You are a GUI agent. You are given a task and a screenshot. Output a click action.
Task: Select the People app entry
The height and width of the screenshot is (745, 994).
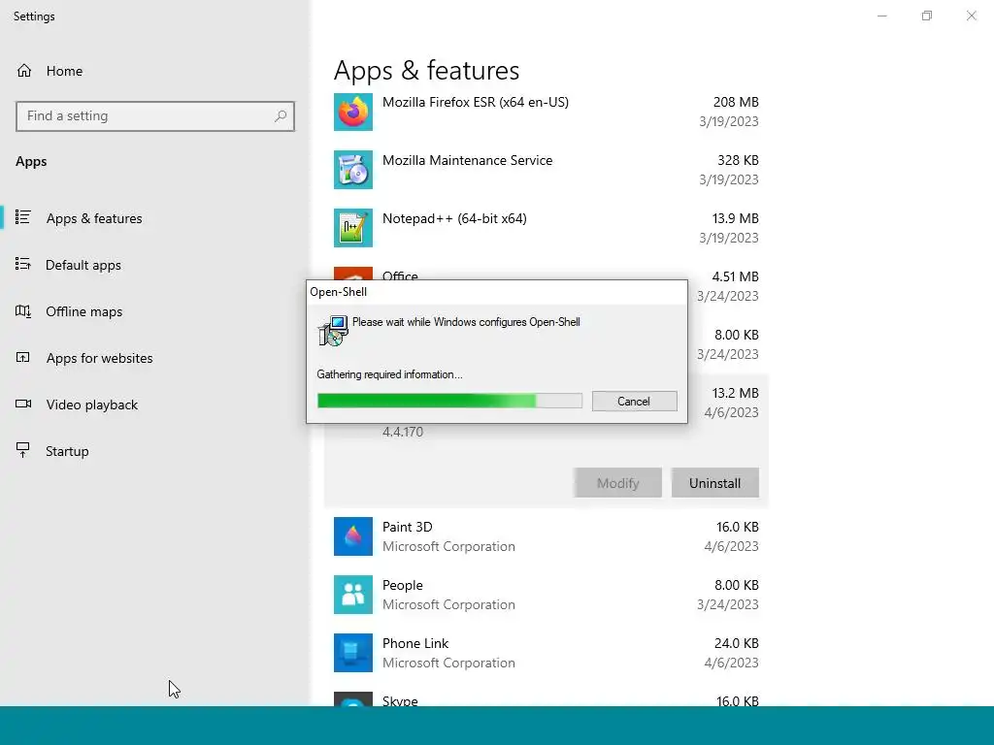click(x=546, y=595)
